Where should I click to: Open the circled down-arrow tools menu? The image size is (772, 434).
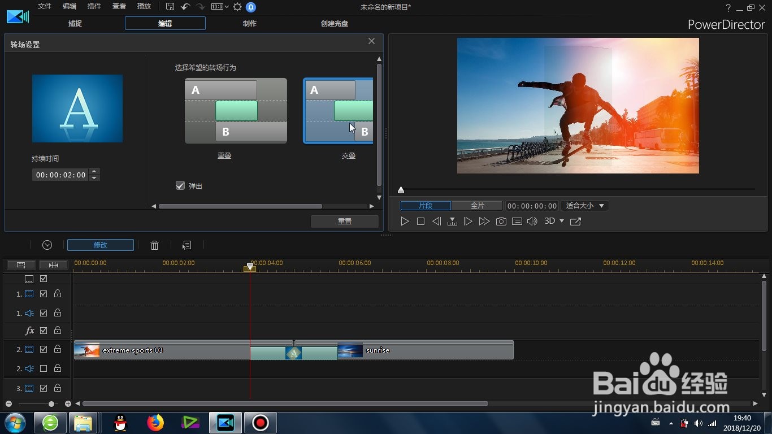pos(47,245)
